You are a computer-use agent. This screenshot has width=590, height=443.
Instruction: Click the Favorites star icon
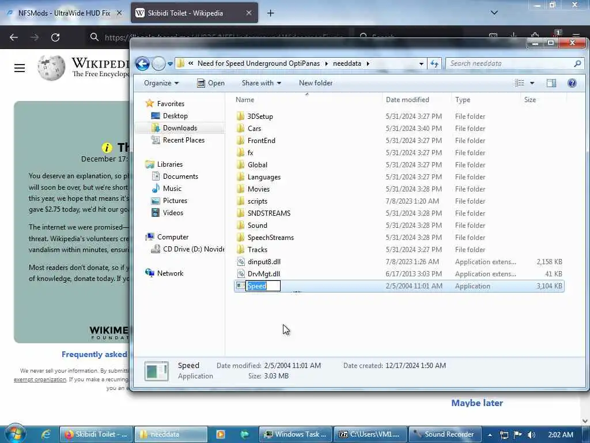click(150, 103)
